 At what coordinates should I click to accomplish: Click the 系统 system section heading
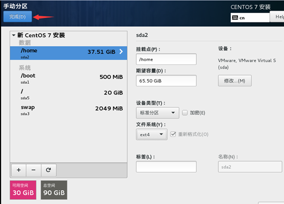click(x=25, y=68)
